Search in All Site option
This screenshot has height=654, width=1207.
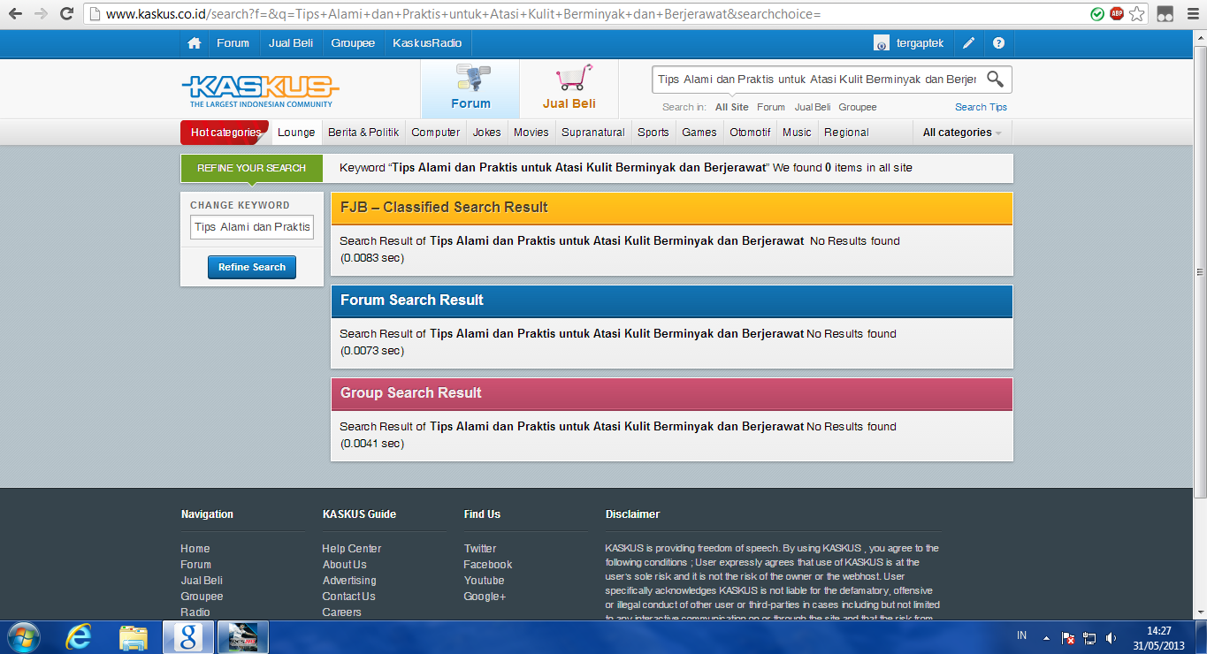tap(731, 107)
